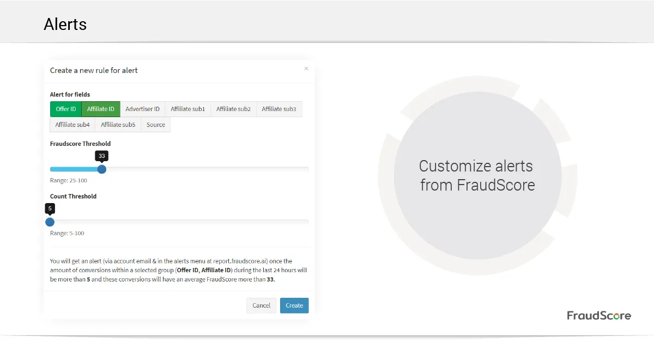654x343 pixels.
Task: Click the Count Threshold slider handle
Action: pyautogui.click(x=50, y=222)
